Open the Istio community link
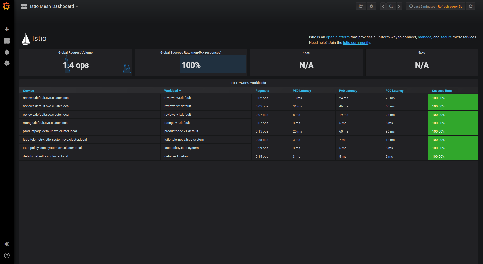 (356, 43)
